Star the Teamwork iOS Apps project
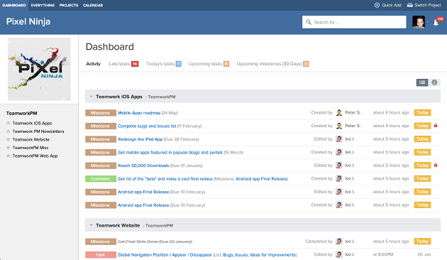The width and height of the screenshot is (447, 260). point(9,124)
